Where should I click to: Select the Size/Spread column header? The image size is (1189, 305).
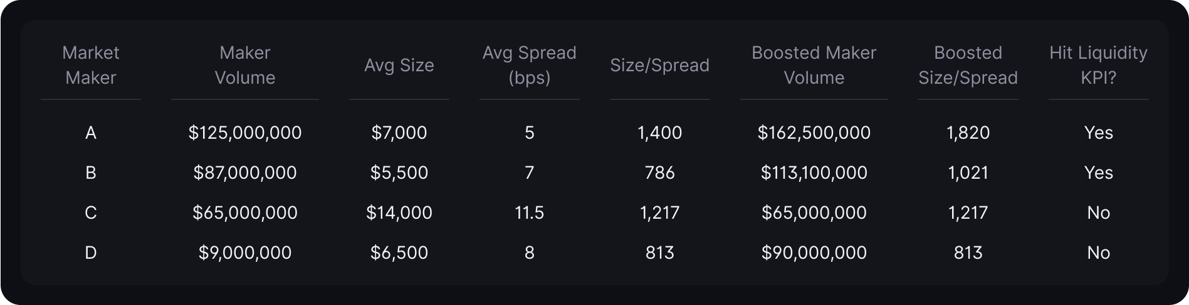[659, 65]
